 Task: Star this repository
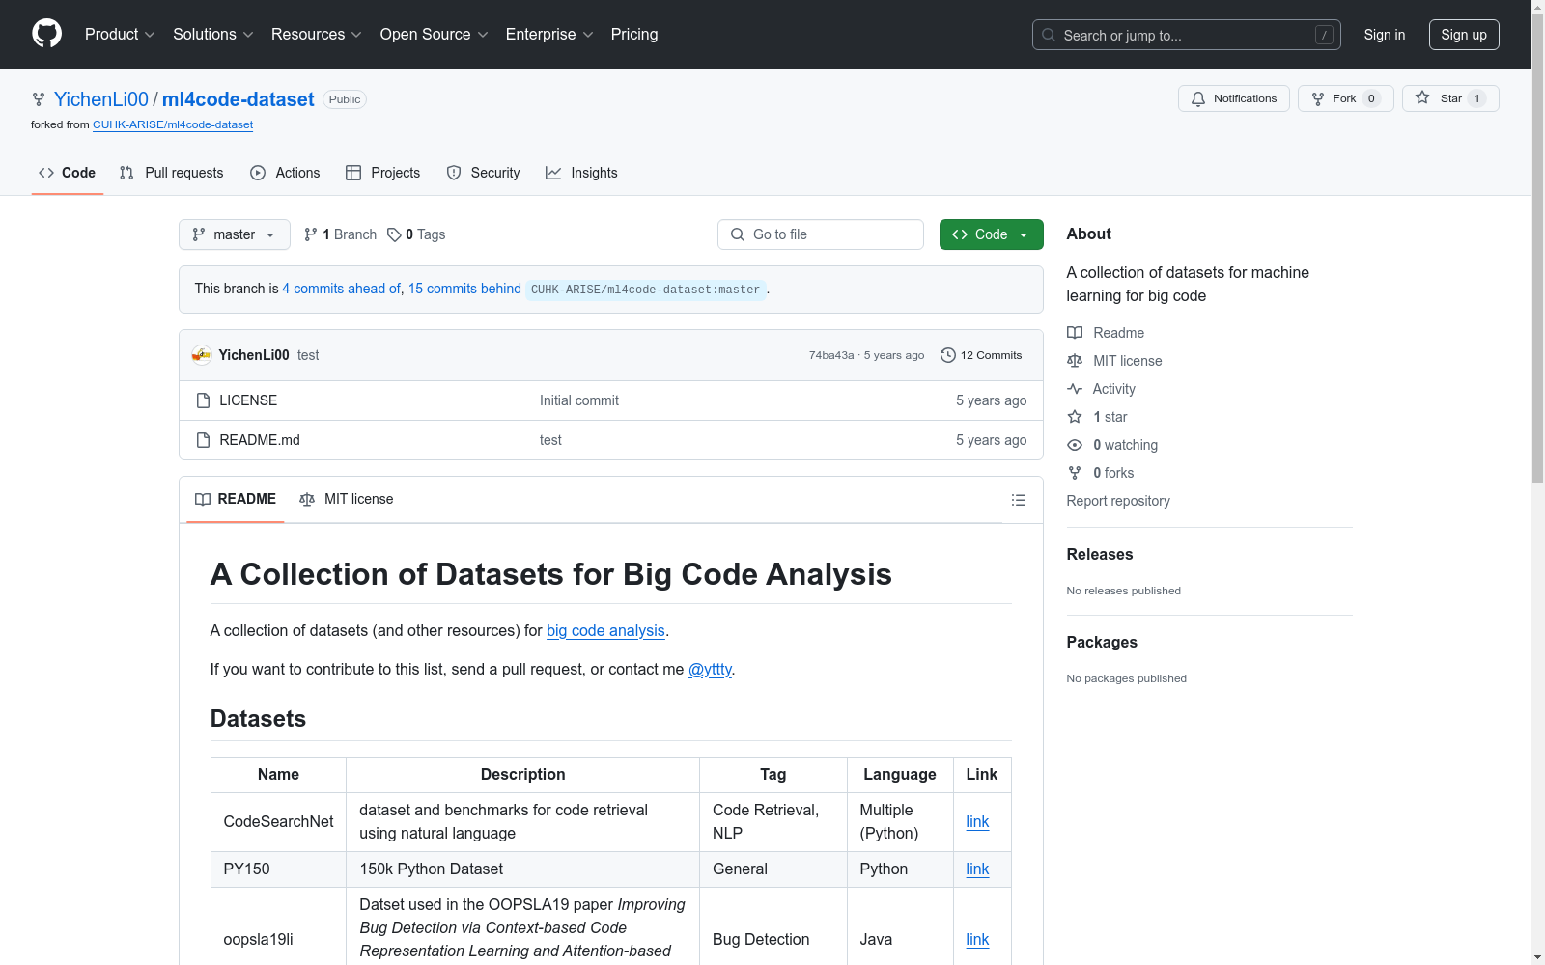pos(1450,98)
